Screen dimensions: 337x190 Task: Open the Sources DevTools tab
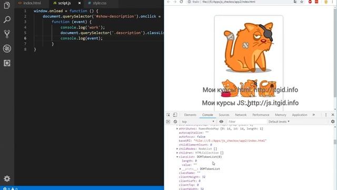point(224,115)
